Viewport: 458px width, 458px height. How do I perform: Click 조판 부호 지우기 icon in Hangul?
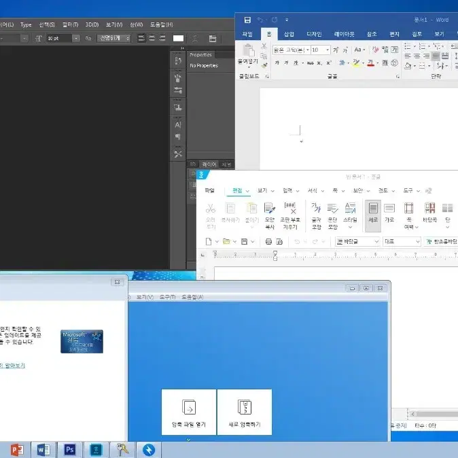[290, 215]
